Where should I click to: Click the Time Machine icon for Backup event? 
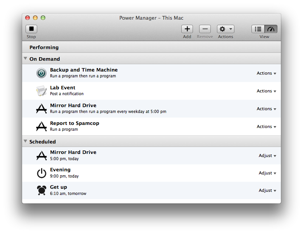click(41, 73)
